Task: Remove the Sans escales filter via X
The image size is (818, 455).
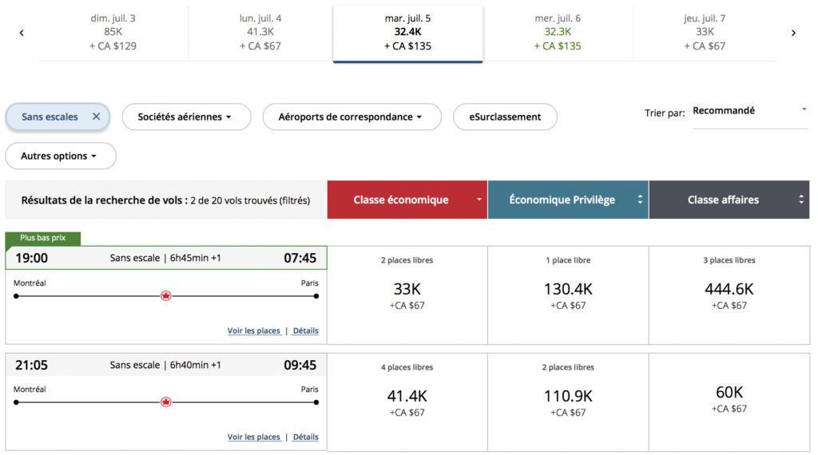Action: [x=96, y=117]
